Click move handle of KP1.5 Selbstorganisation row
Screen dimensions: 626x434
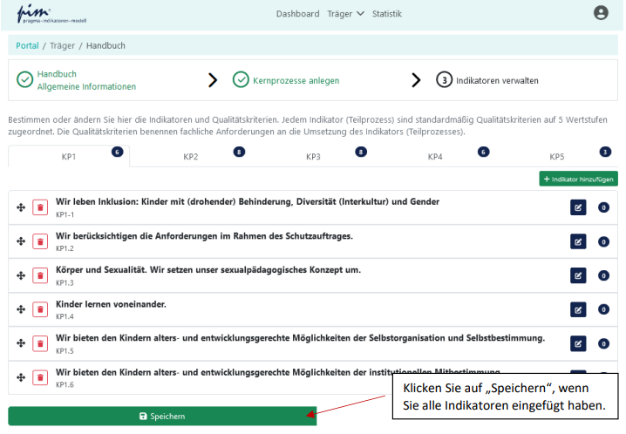coord(20,343)
